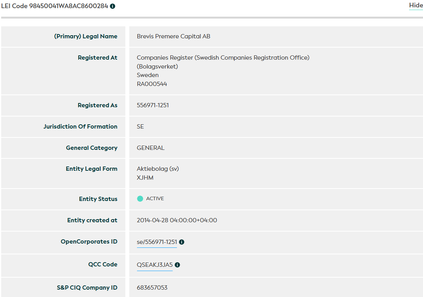
Task: Click the (Bolagsverket) text
Action: pyautogui.click(x=157, y=67)
